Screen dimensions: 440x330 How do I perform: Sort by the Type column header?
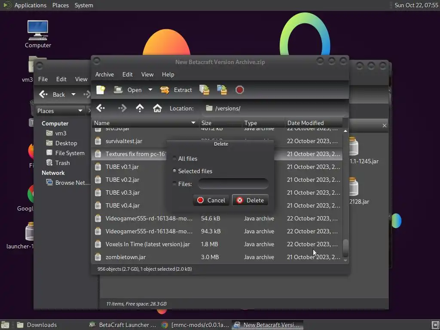point(263,123)
